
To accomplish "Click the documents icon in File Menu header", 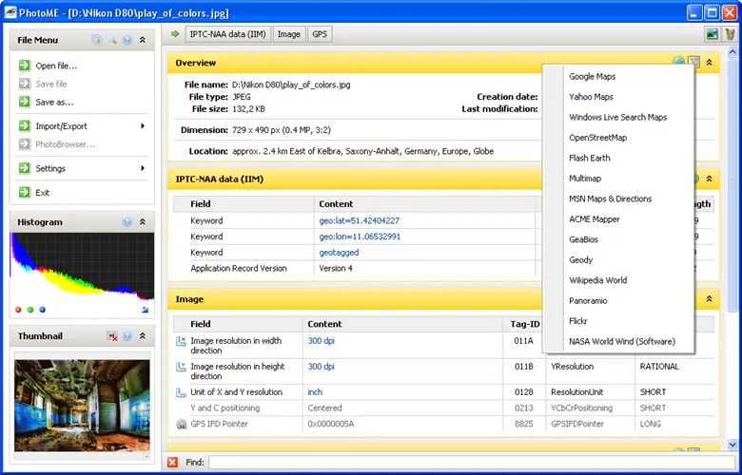I will [x=97, y=40].
